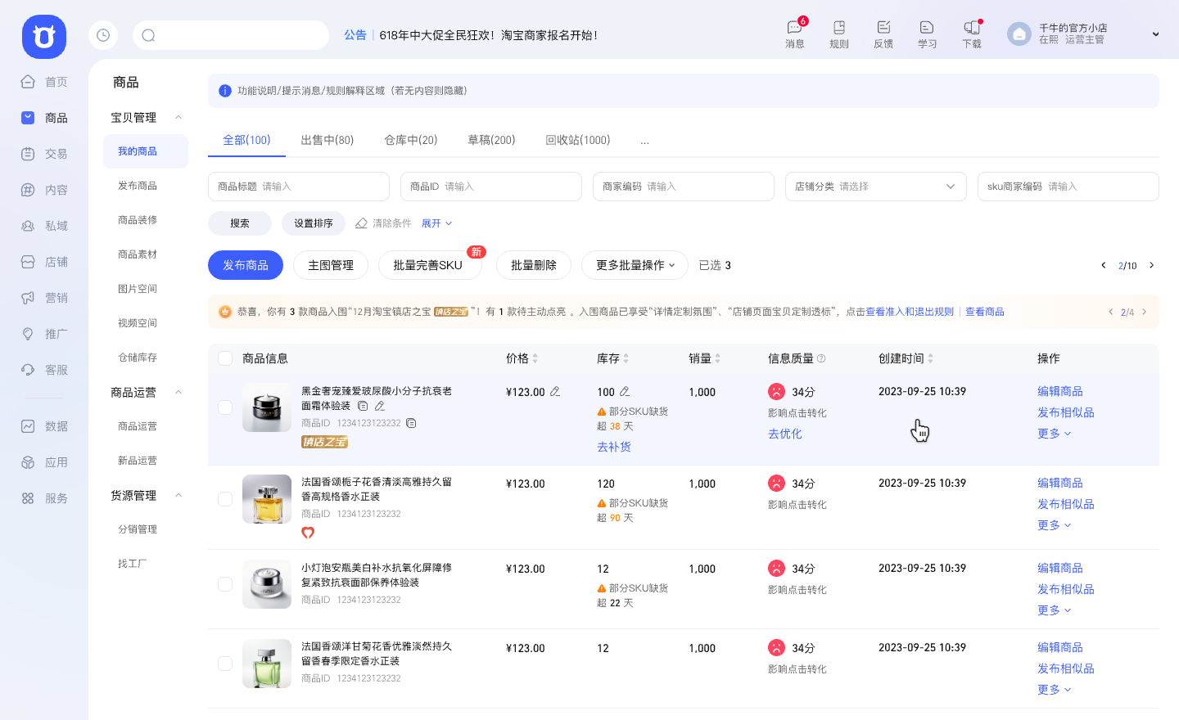
Task: Open the 反馈 feedback icon
Action: click(883, 34)
